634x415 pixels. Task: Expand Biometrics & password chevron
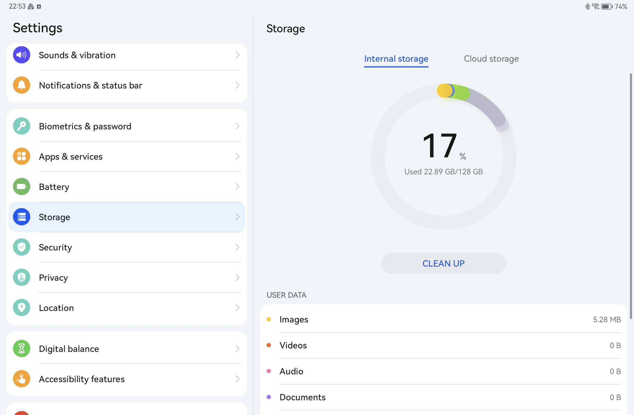coord(237,126)
